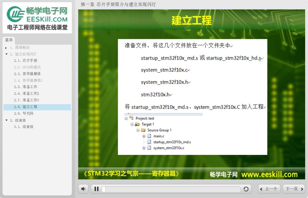Replay the slide with circular arrow icon
This screenshot has height=198, width=308.
246,189
